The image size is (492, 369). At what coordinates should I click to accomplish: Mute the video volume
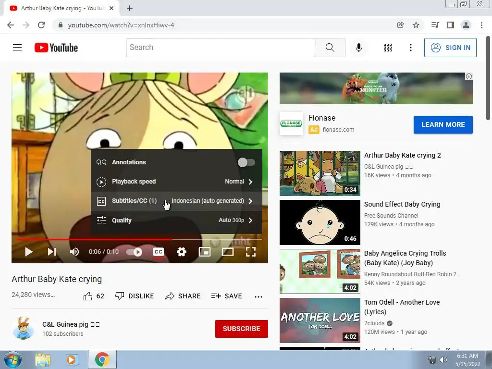[x=74, y=252]
